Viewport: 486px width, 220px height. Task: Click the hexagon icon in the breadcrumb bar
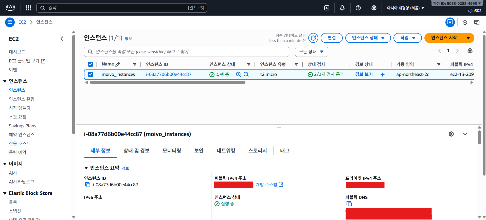[465, 23]
